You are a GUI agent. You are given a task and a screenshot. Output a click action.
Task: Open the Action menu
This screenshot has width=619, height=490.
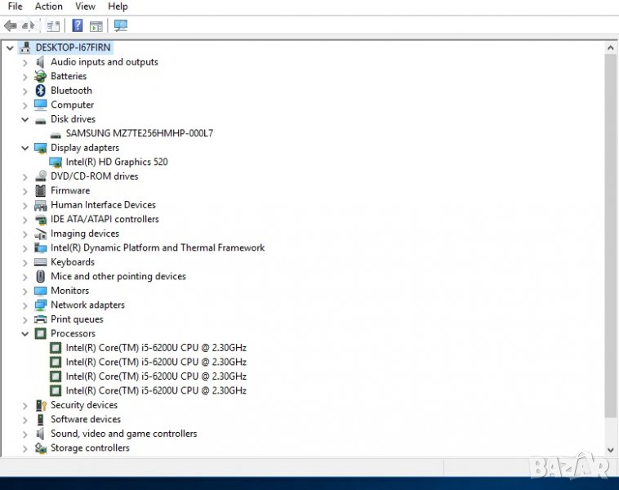tap(48, 7)
